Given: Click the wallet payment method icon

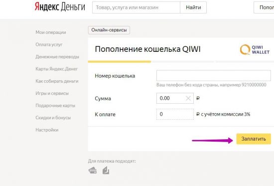Looking at the screenshot, I should pos(106,170).
